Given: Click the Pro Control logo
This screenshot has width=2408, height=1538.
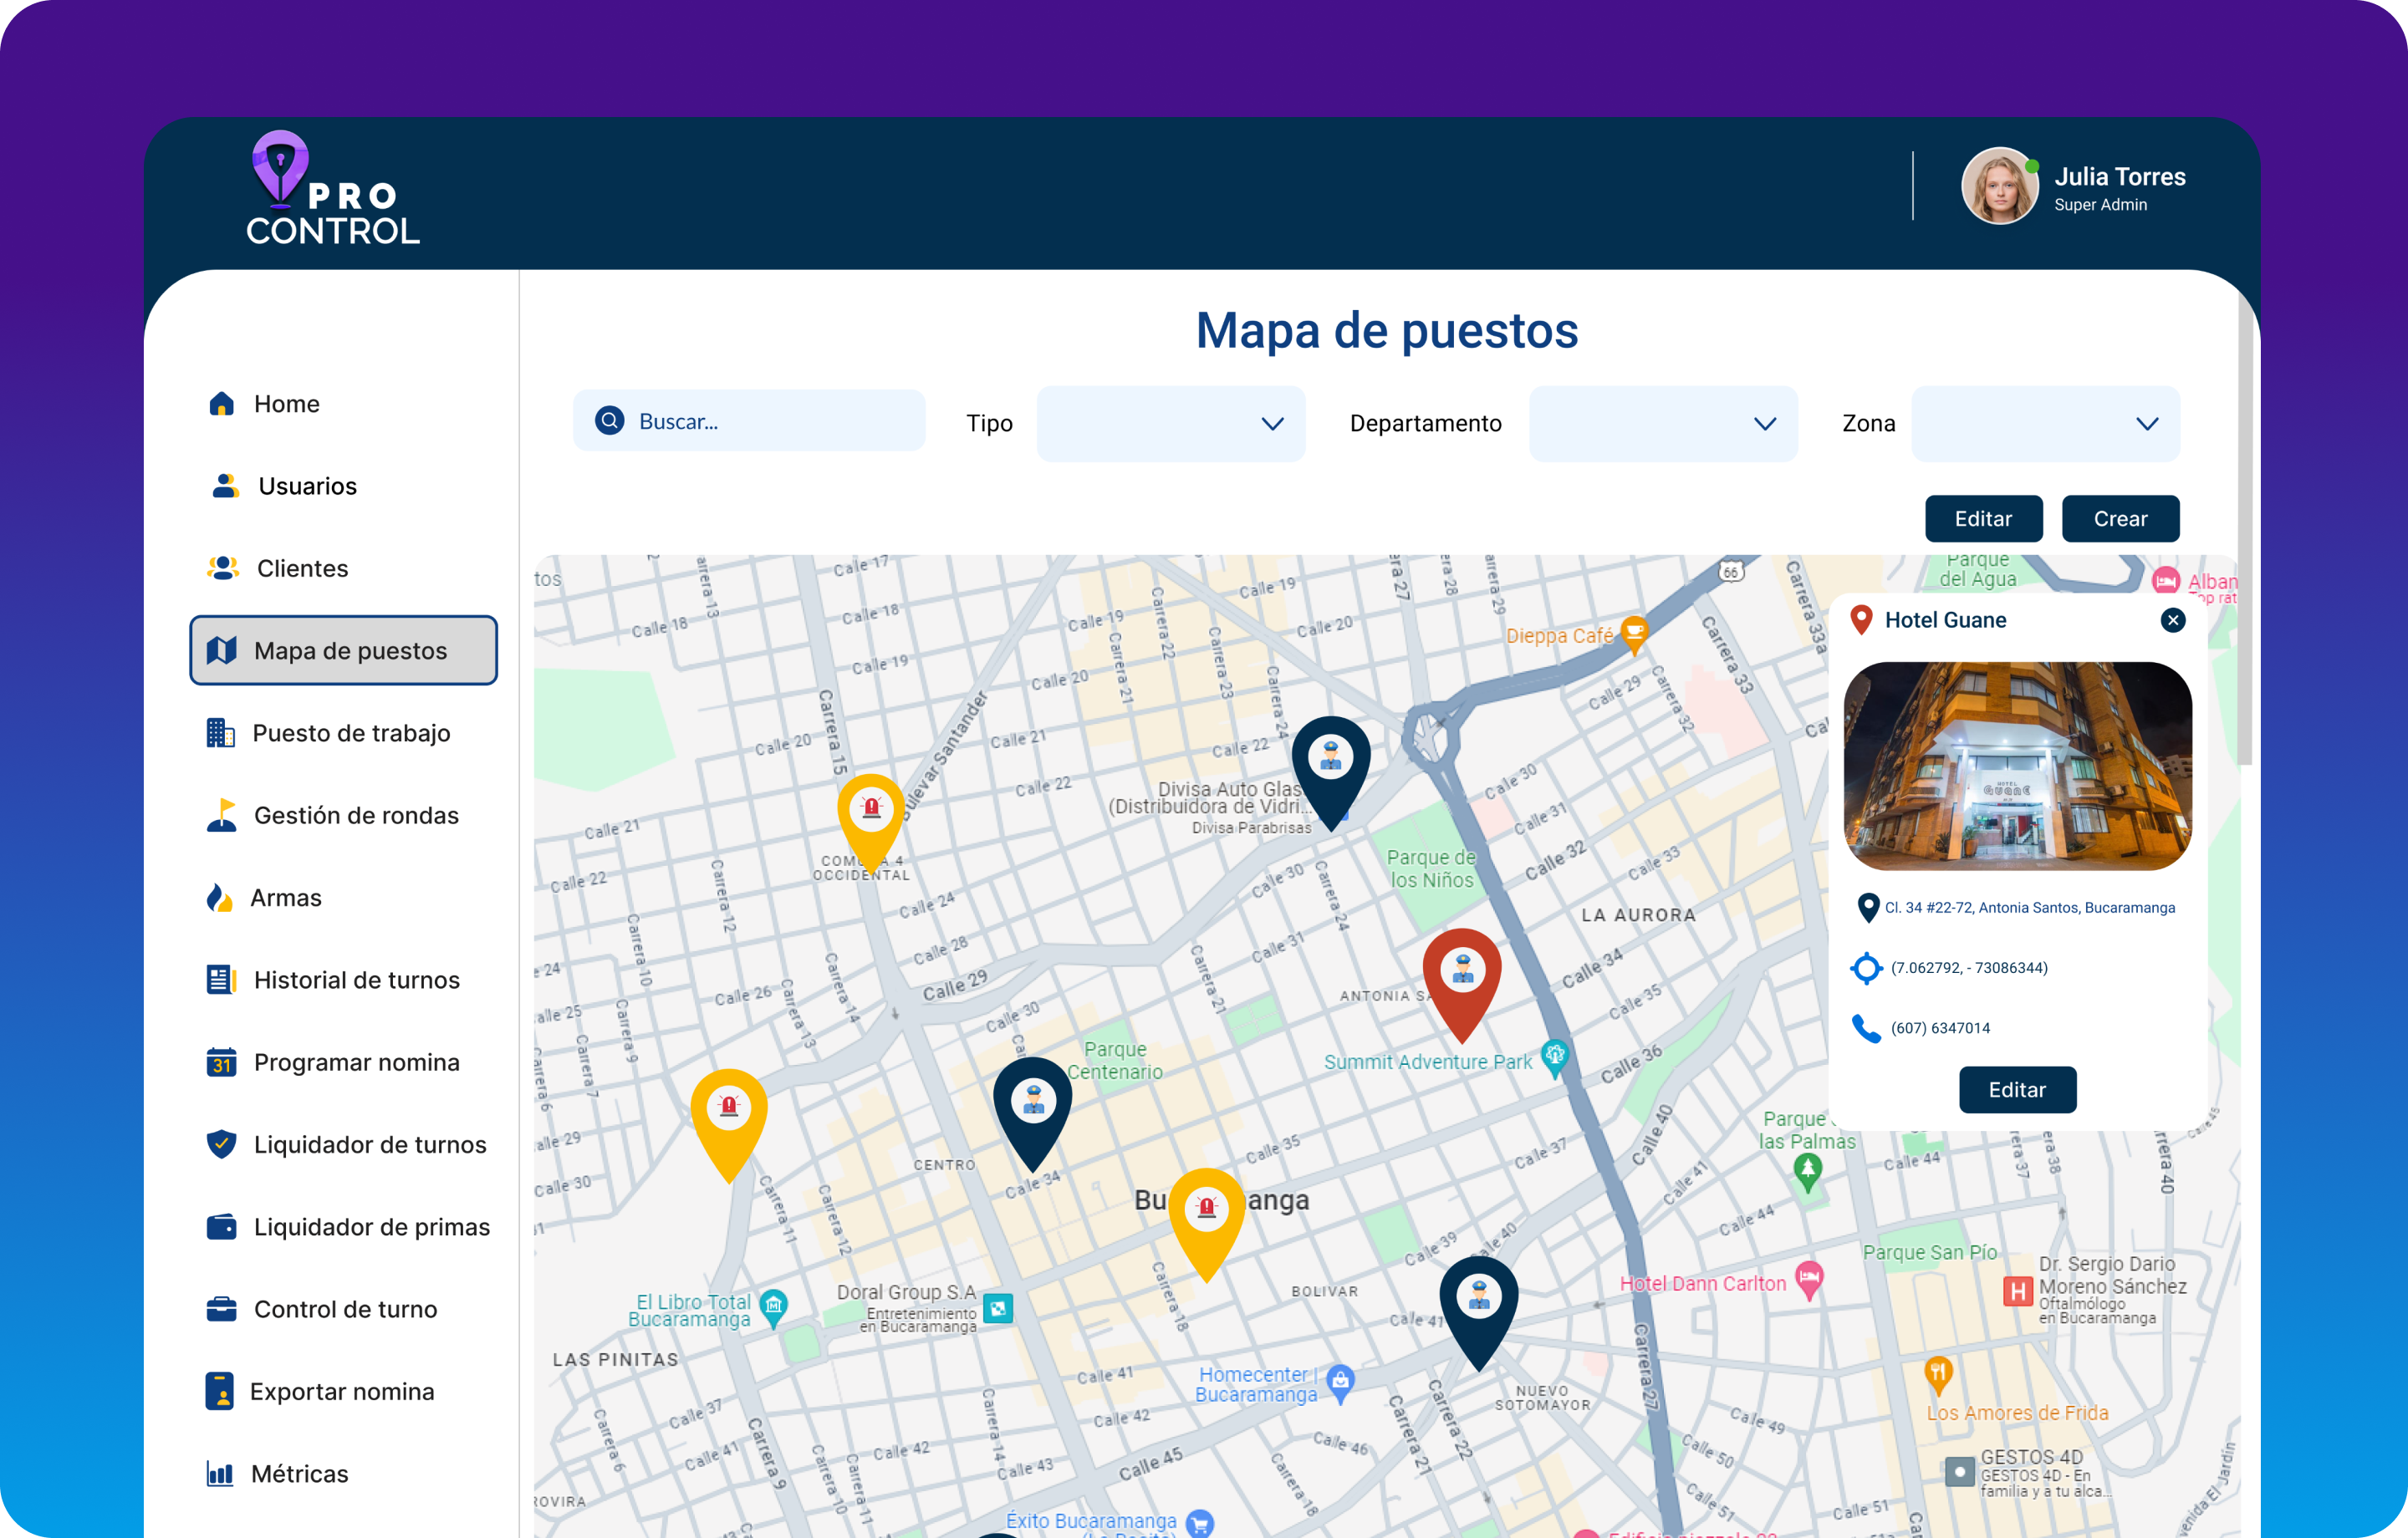Looking at the screenshot, I should coord(331,188).
